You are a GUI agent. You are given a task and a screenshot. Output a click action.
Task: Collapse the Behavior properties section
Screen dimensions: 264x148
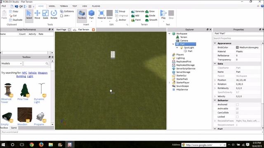click(215, 100)
